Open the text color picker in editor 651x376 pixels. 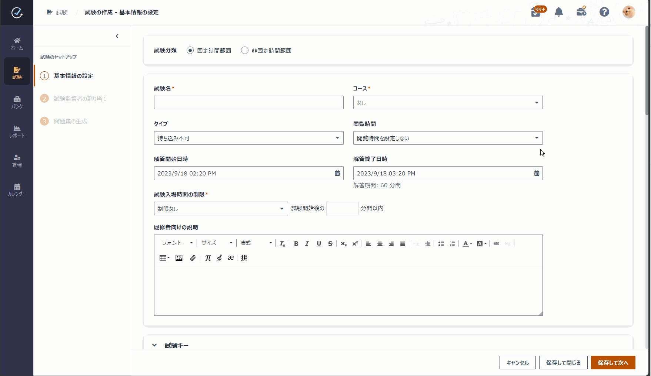click(x=467, y=243)
